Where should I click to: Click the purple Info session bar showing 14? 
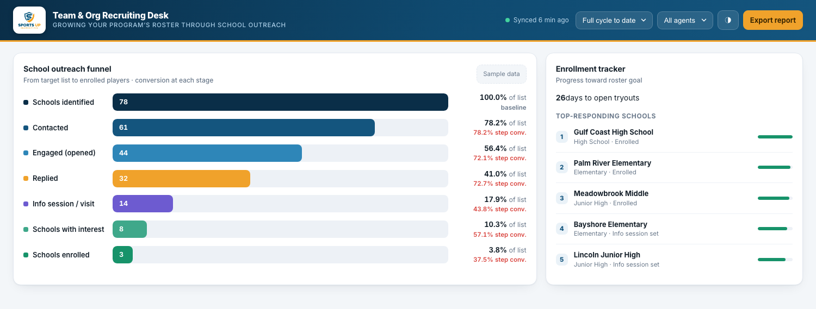click(x=143, y=204)
